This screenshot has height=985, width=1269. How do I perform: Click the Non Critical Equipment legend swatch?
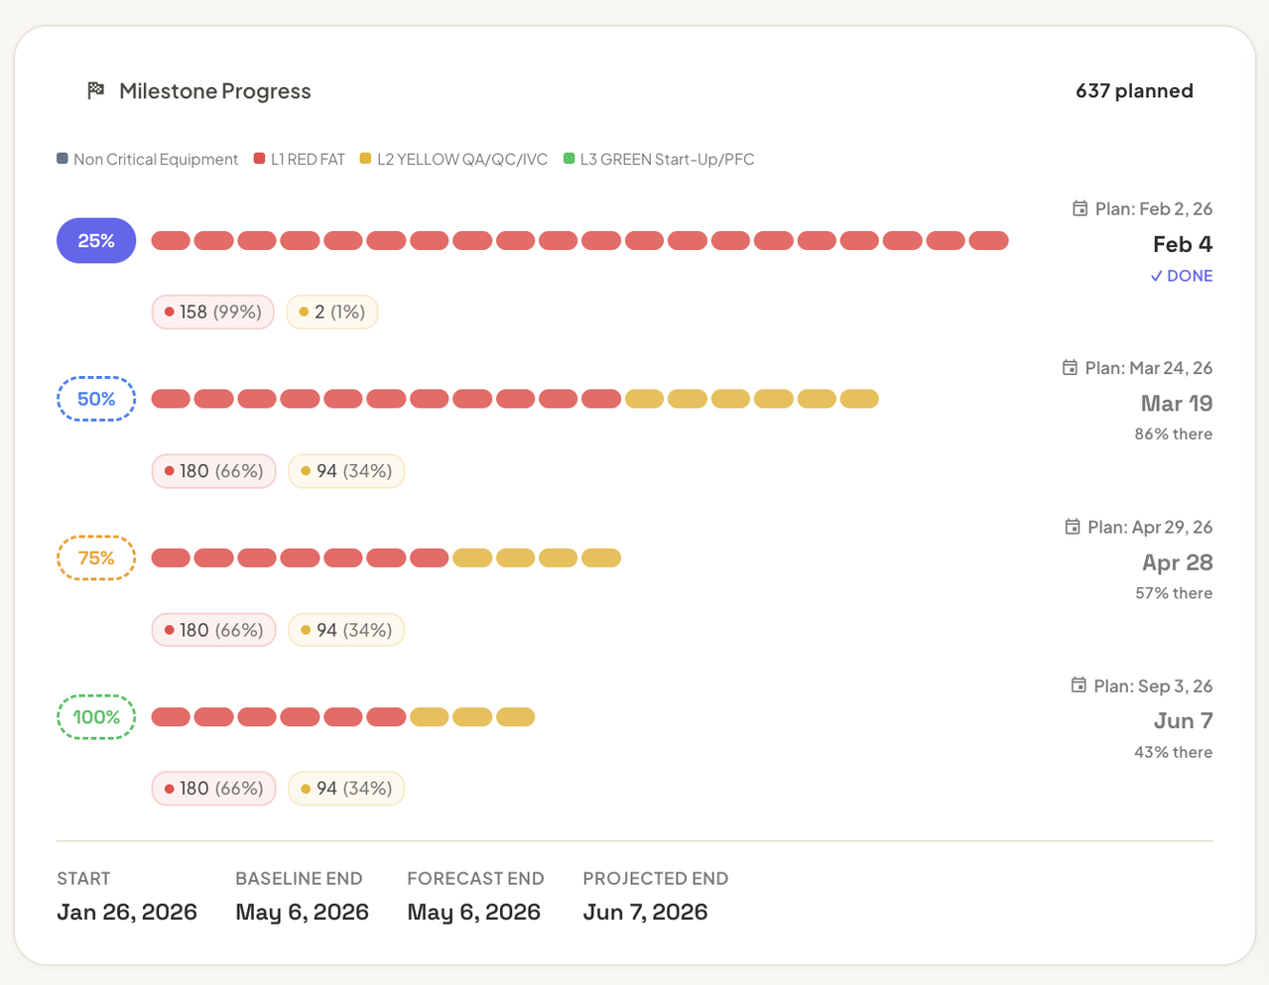pos(63,159)
